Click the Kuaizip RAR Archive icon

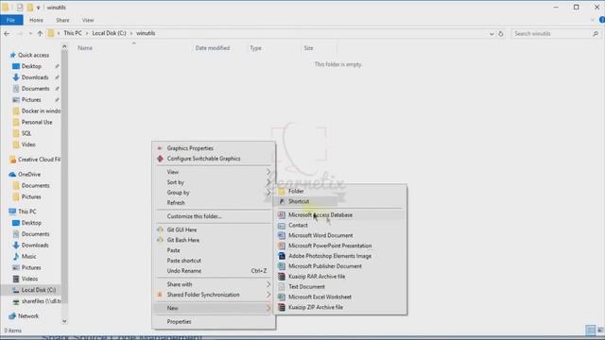click(282, 277)
